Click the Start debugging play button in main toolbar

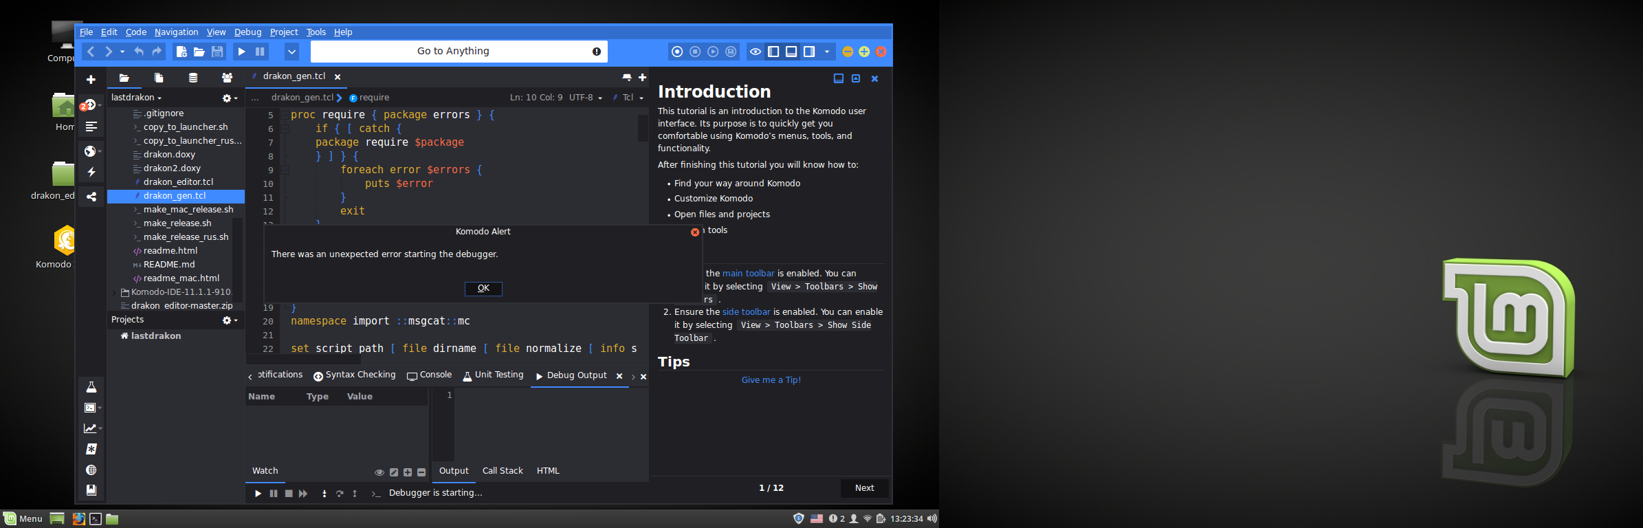(x=241, y=52)
